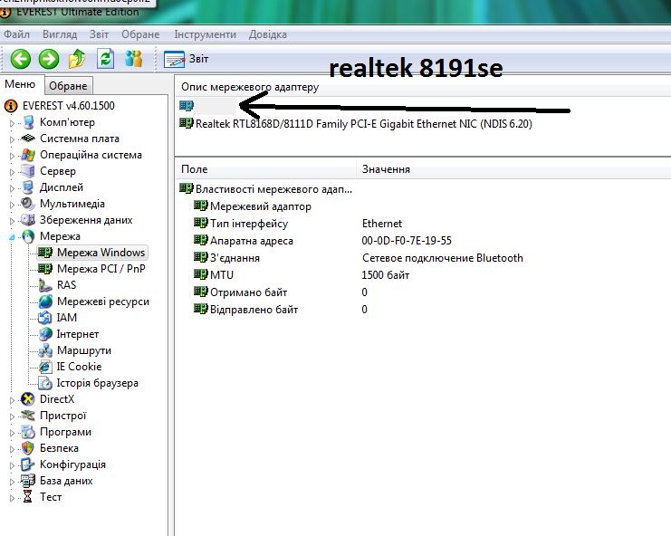Click the Комп'ютер monitor icon
The width and height of the screenshot is (671, 536).
[28, 122]
